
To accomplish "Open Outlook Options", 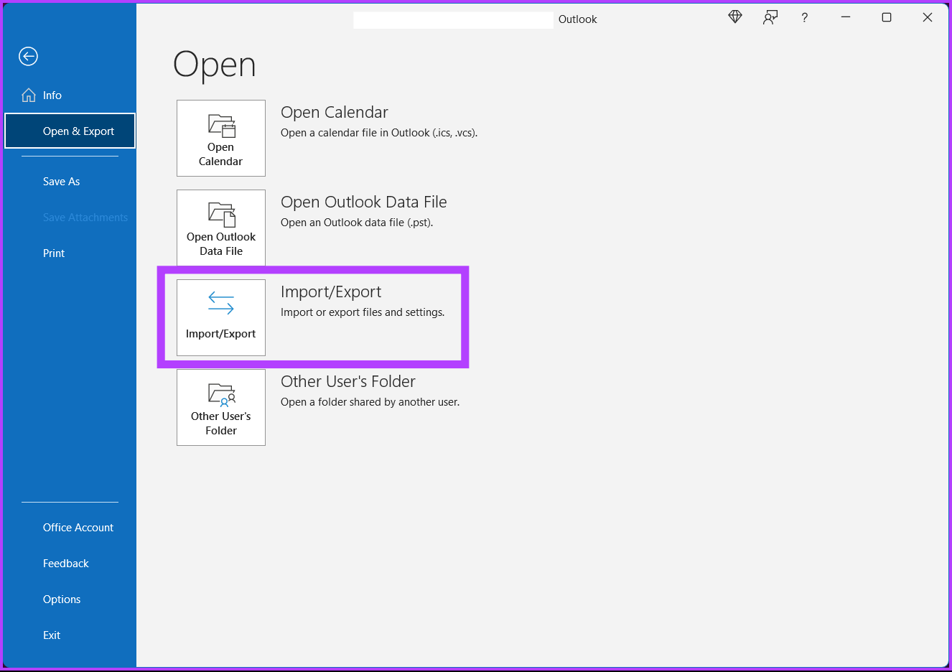I will [x=62, y=599].
